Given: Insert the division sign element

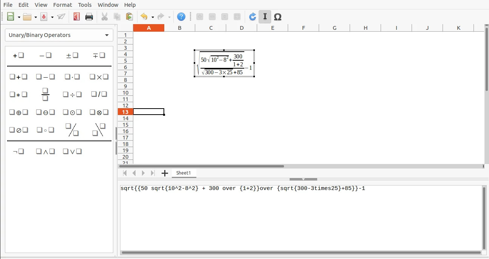Looking at the screenshot, I should coord(72,94).
